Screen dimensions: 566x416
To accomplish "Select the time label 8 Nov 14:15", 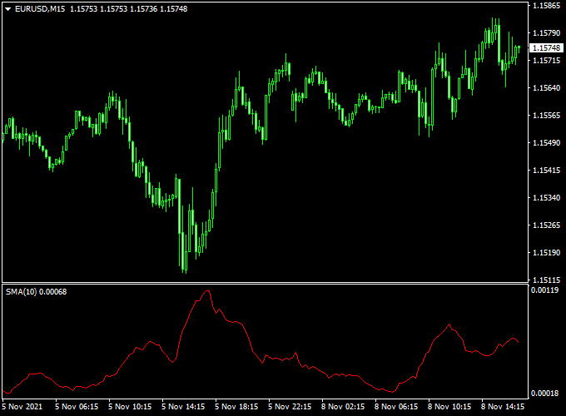I will click(503, 407).
